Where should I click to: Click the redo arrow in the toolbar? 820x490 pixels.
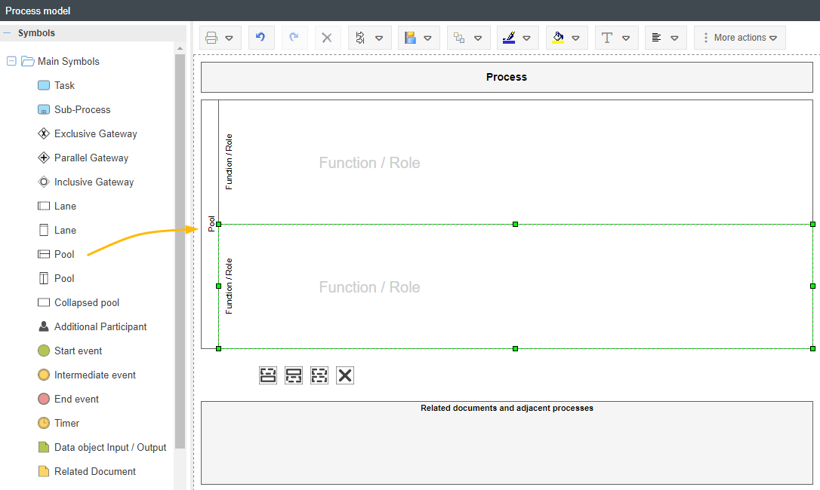(294, 38)
